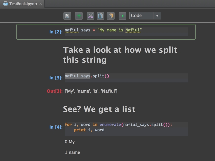Save the notebook with the floppy disk icon

tap(67, 16)
